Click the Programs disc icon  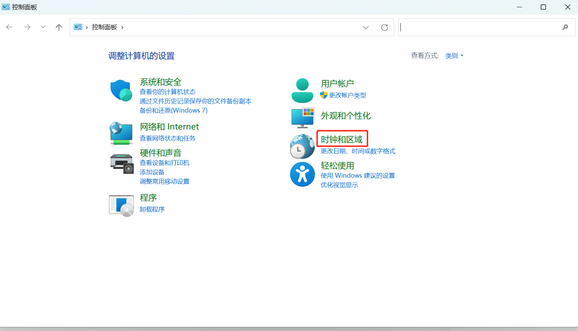[x=121, y=206]
